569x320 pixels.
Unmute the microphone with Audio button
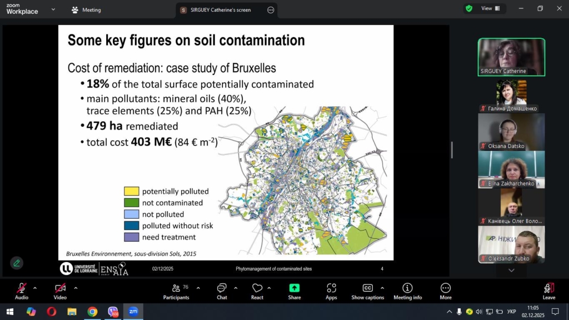[22, 291]
